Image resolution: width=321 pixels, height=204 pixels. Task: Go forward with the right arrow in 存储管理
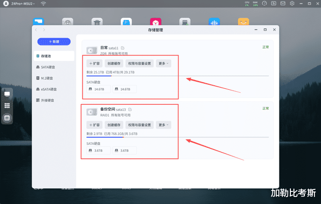pyautogui.click(x=44, y=30)
